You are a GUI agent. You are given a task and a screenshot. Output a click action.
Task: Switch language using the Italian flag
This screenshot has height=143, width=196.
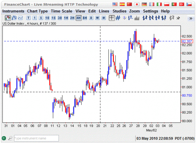coord(159,4)
